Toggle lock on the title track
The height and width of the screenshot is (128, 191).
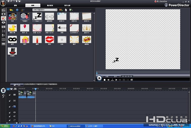tap(10, 112)
